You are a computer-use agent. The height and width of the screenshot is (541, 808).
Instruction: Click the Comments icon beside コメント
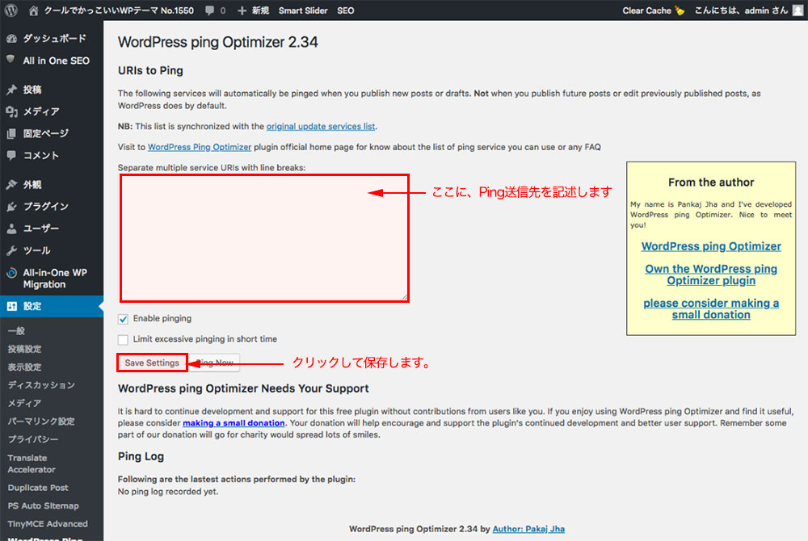[x=11, y=155]
